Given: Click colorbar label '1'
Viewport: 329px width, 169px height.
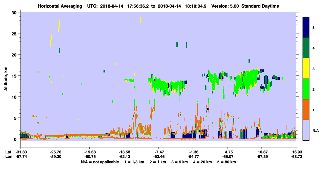Looking at the screenshot, I should (x=314, y=109).
